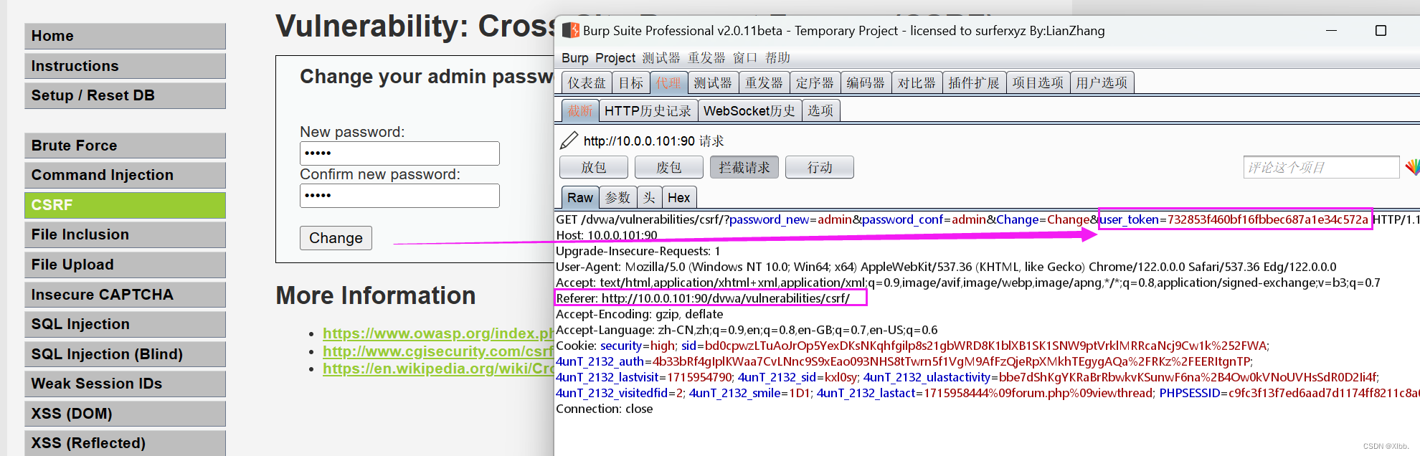Click the Change button in DVWA form
The width and height of the screenshot is (1420, 456).
pos(336,238)
